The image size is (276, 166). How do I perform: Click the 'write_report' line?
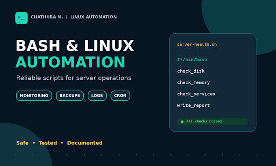194,106
